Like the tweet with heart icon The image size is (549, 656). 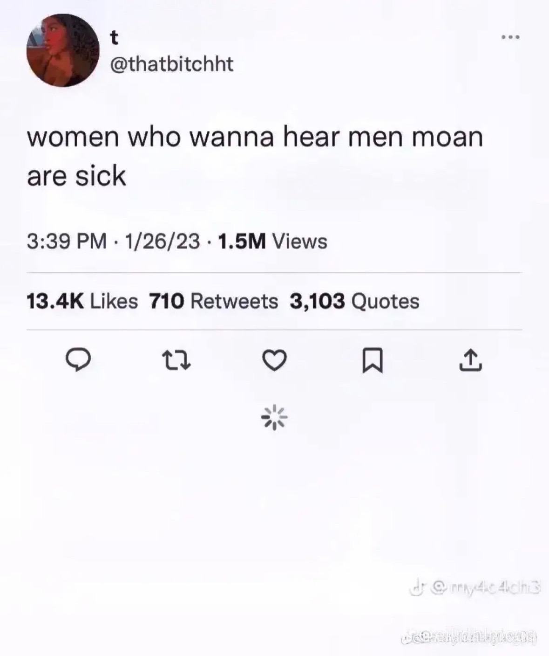tap(274, 361)
